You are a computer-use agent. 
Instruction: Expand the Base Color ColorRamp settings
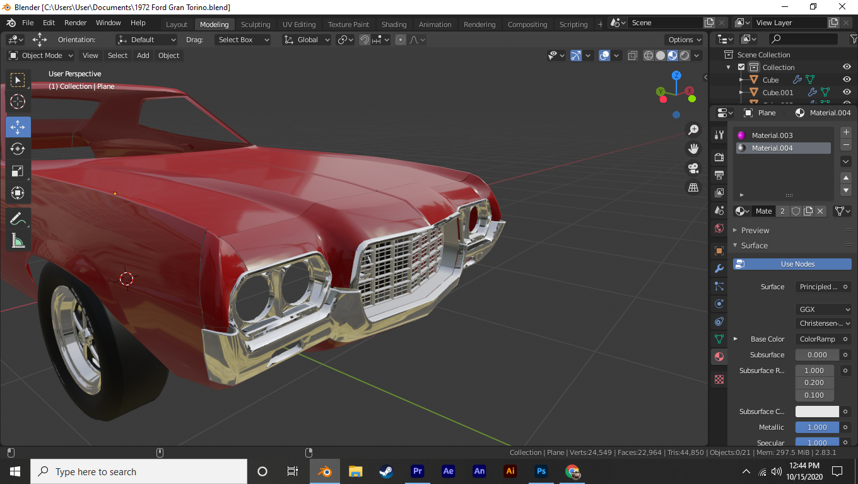tap(736, 339)
